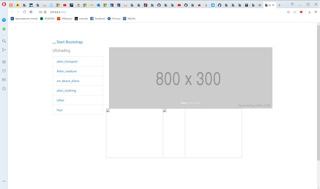Click the page vertical scrollbar
This screenshot has width=320, height=189.
pos(318,93)
